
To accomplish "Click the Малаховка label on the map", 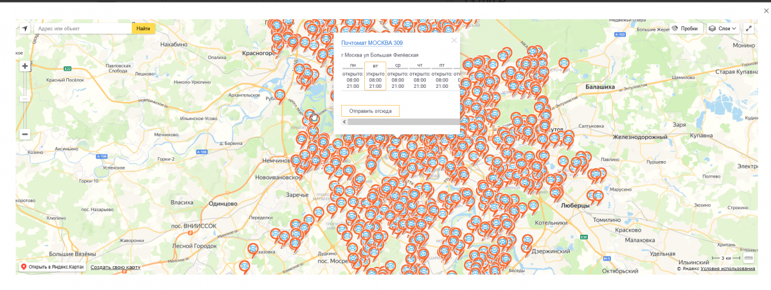I will (639, 240).
